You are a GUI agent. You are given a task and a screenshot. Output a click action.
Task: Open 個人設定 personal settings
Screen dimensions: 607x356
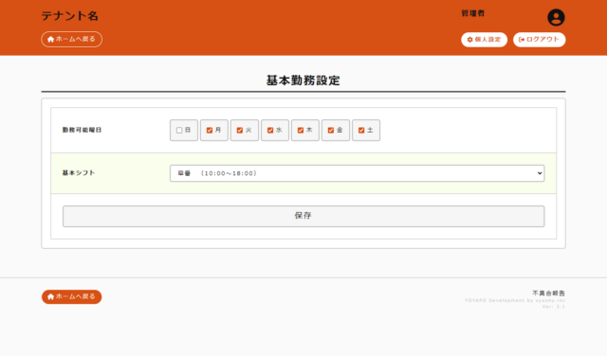(x=484, y=40)
